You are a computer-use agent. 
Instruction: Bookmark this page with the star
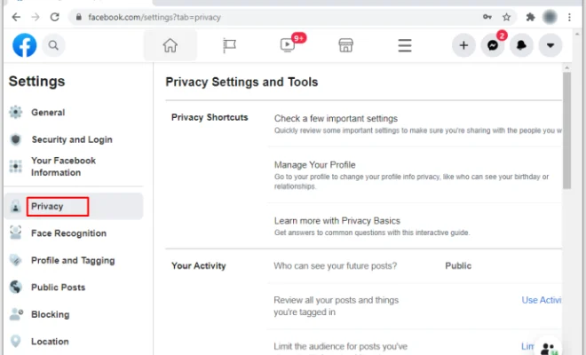pyautogui.click(x=506, y=17)
